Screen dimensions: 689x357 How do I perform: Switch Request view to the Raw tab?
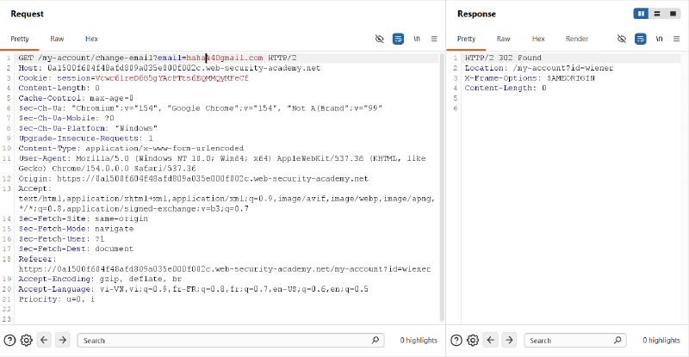pyautogui.click(x=57, y=39)
